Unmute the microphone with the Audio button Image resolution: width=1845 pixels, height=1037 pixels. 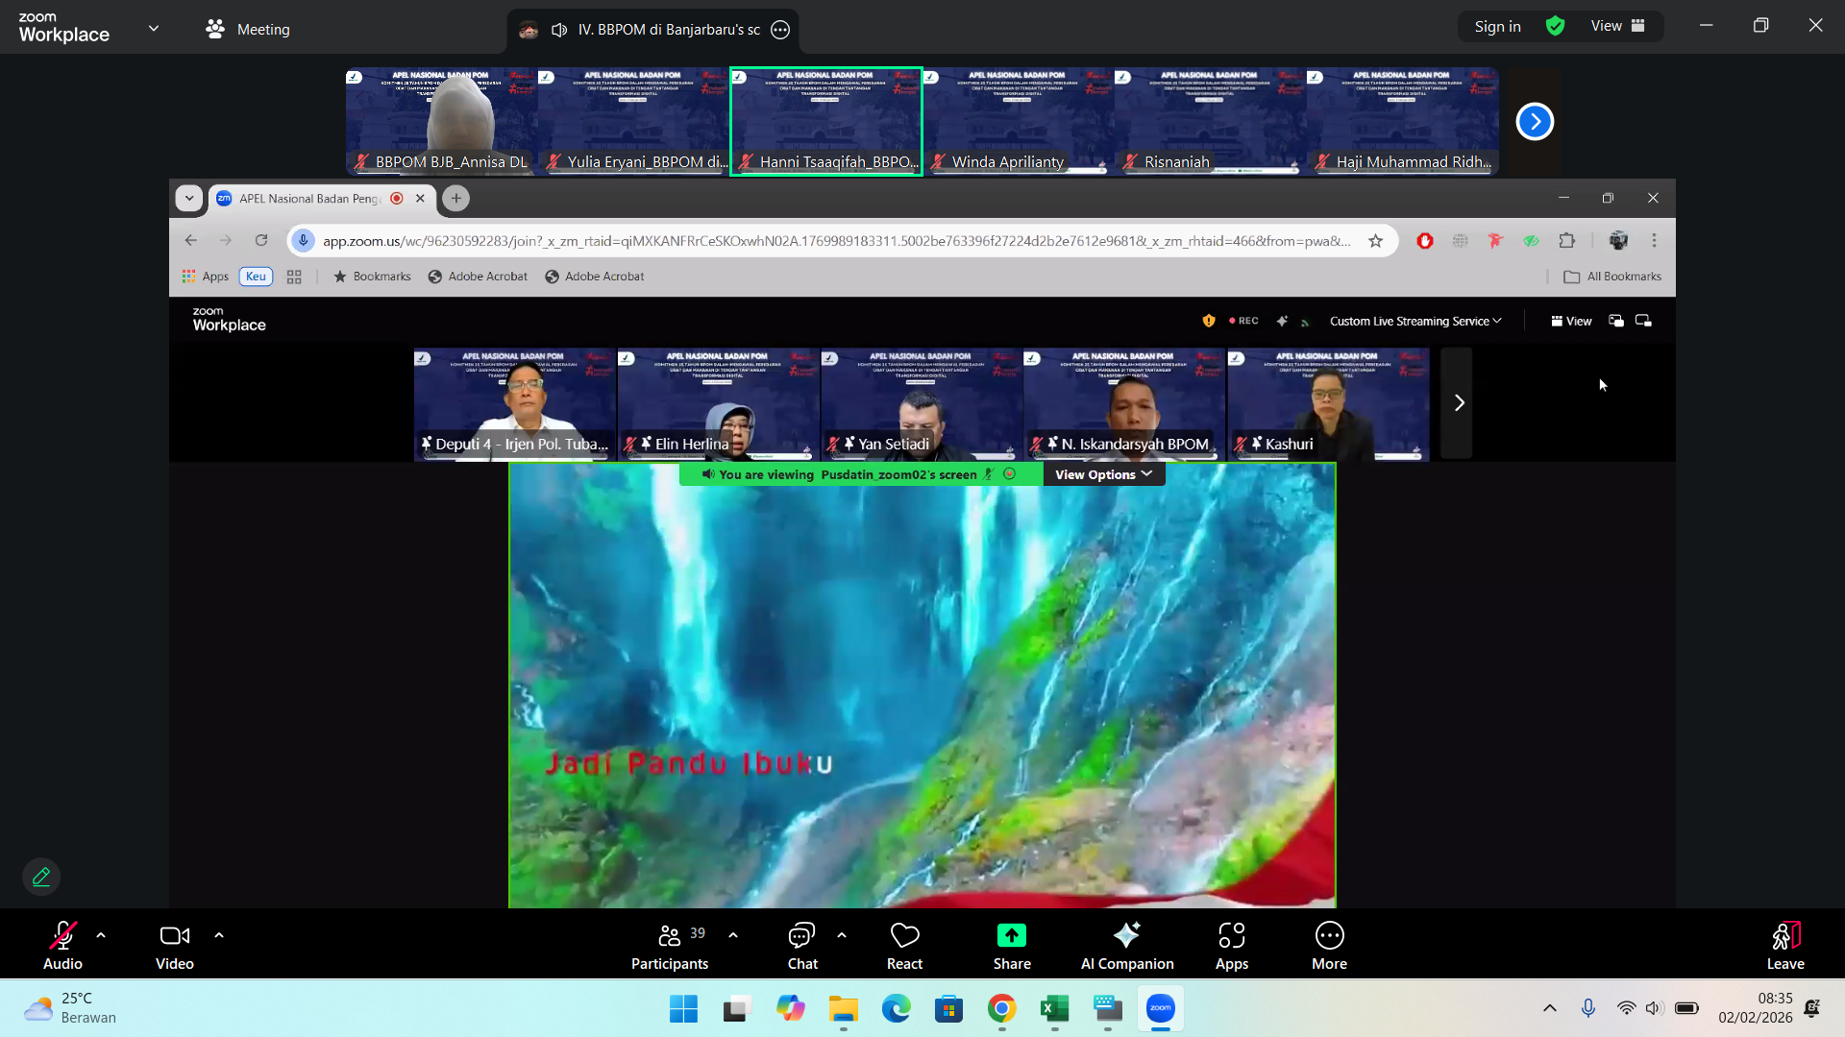click(x=62, y=946)
